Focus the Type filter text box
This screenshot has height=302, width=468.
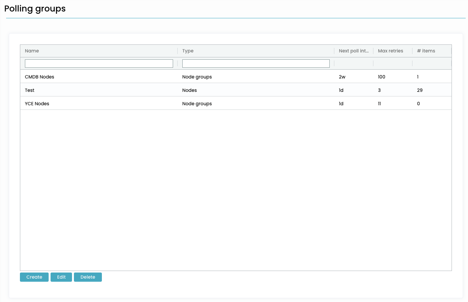256,64
